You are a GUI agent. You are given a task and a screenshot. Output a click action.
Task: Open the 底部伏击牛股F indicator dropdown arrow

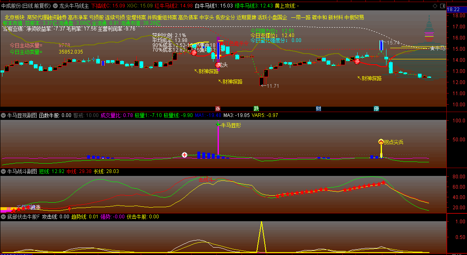click(x=3, y=217)
